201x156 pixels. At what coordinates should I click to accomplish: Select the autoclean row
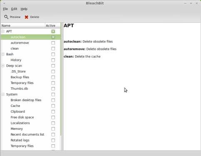(30, 37)
